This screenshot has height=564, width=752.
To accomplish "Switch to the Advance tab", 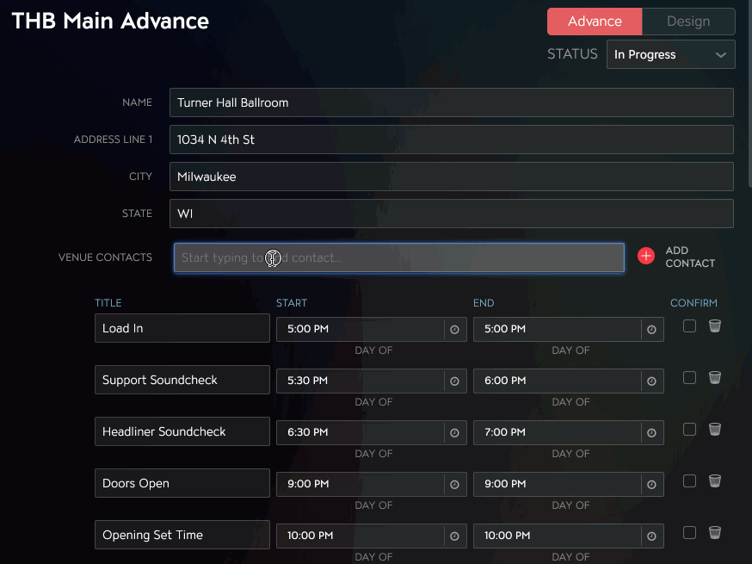I will pyautogui.click(x=595, y=22).
